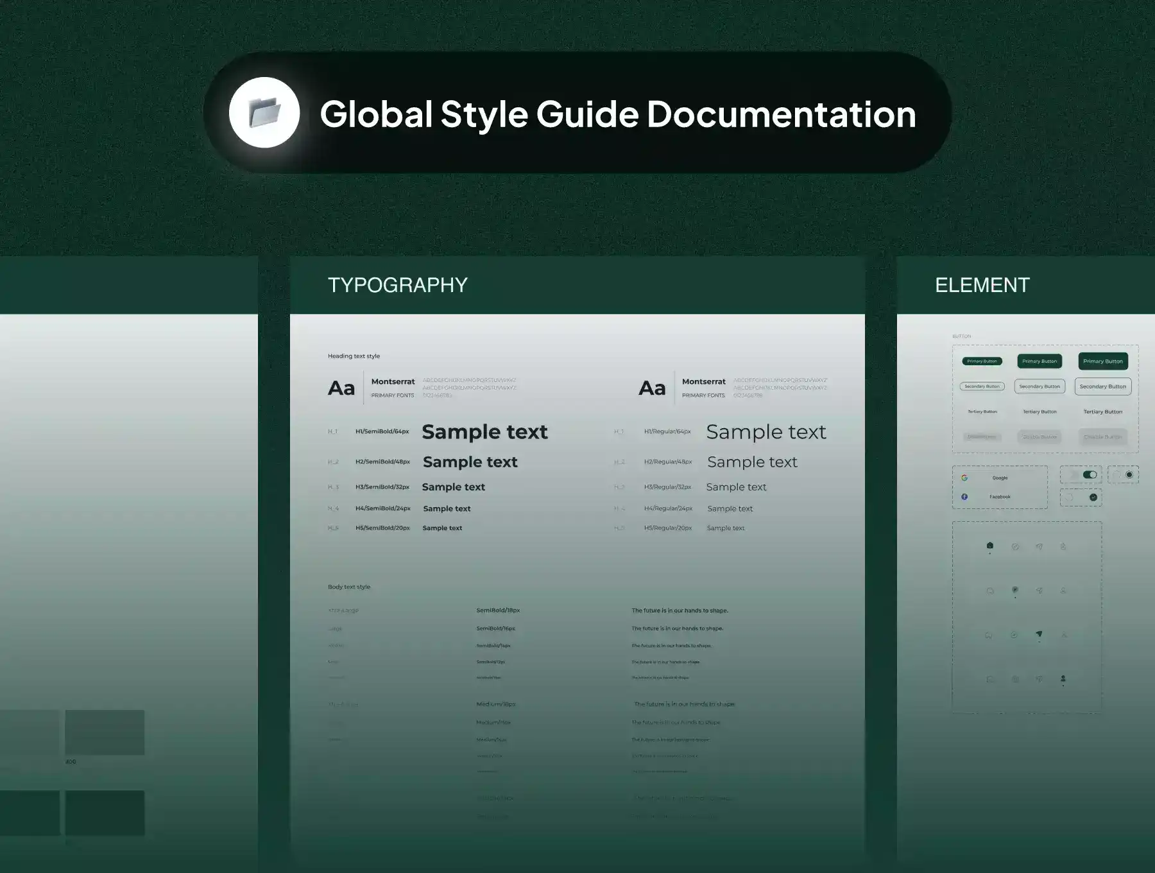Open the TYPOGRAPHY section header
The image size is (1155, 873).
click(x=397, y=285)
